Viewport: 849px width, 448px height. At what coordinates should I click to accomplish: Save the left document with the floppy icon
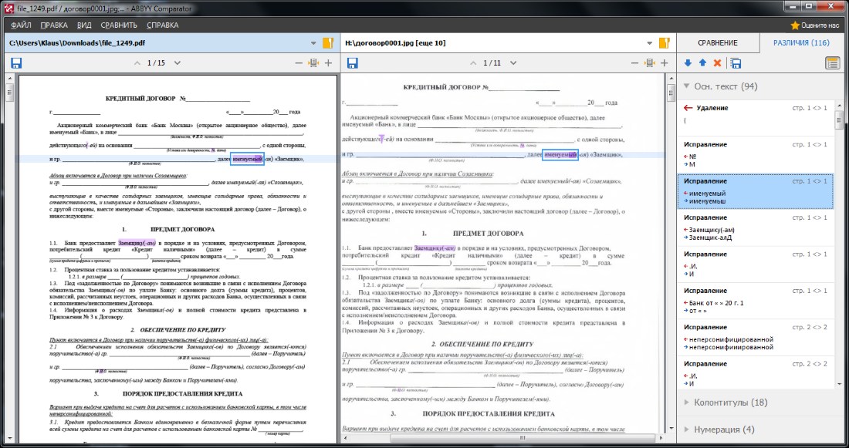16,63
